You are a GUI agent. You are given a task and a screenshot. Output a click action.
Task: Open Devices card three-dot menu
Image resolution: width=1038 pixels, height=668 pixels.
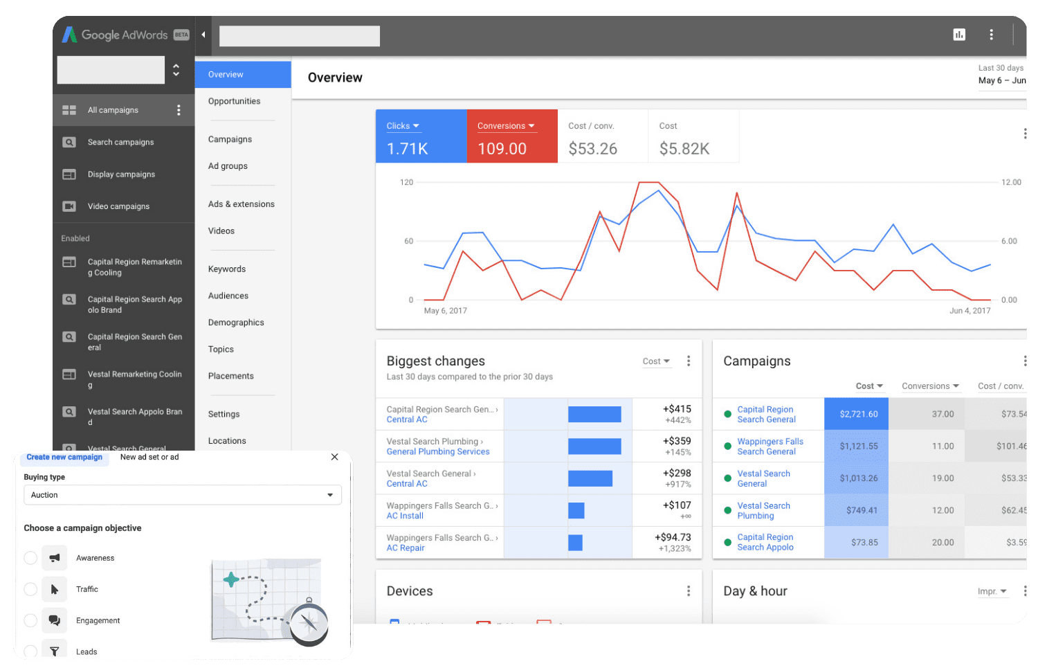pyautogui.click(x=688, y=591)
